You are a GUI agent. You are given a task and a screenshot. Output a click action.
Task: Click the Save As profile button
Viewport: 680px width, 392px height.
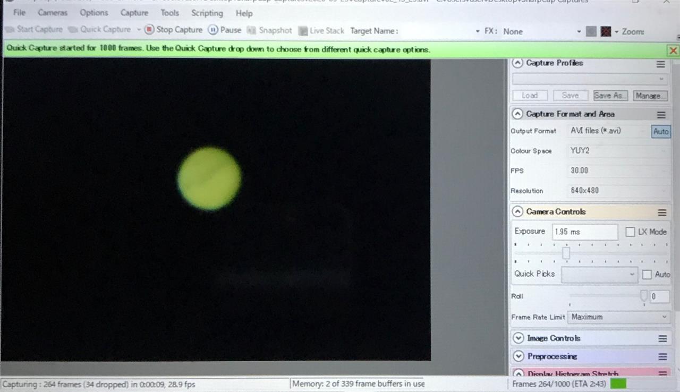click(610, 96)
